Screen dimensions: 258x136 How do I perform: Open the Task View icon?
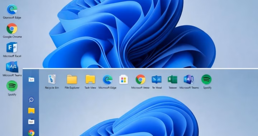[90, 79]
